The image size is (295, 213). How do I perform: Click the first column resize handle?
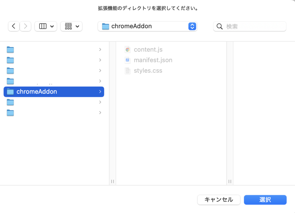[x=113, y=181]
